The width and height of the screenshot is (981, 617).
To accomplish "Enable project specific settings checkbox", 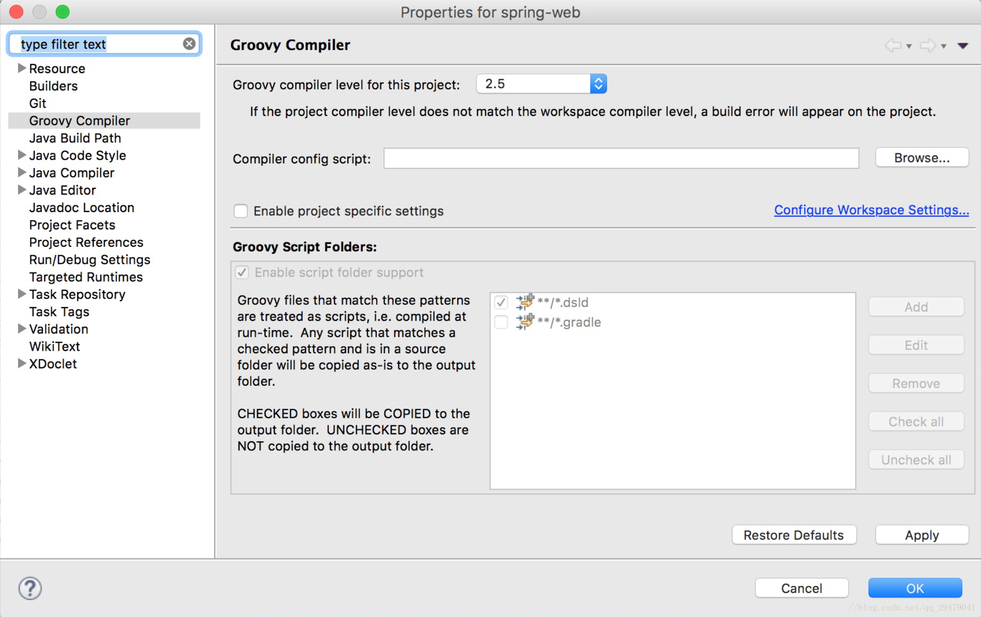I will click(x=241, y=211).
